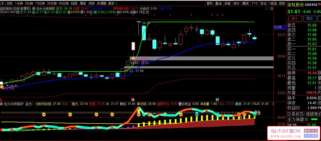
Task: Select the 买五 bid price 31.57
Action: click(x=312, y=67)
